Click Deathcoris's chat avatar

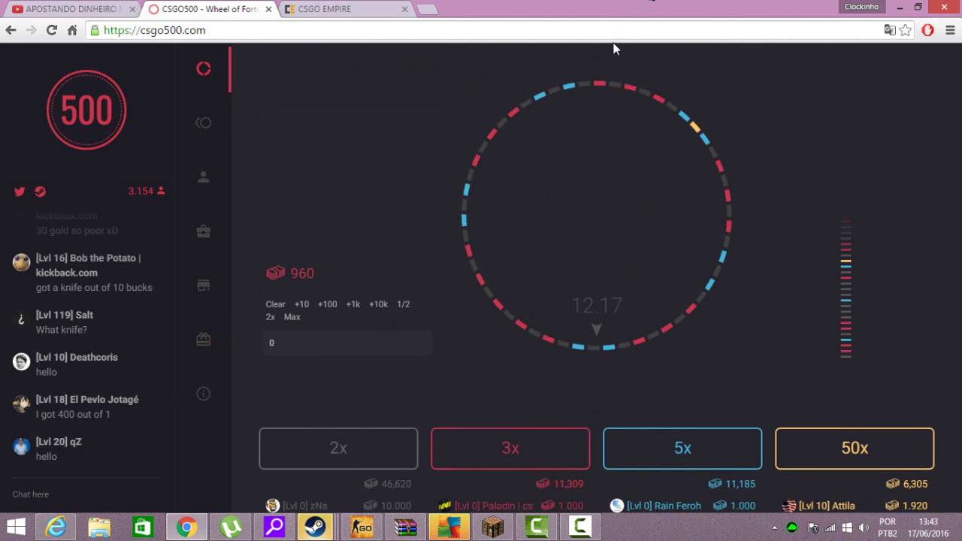tap(21, 361)
